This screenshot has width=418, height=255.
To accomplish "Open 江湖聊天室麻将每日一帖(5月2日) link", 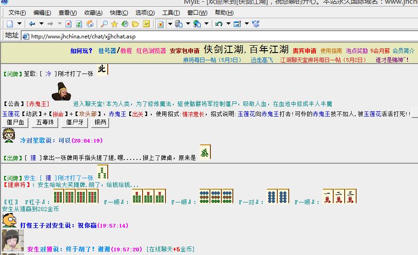I will click(323, 60).
